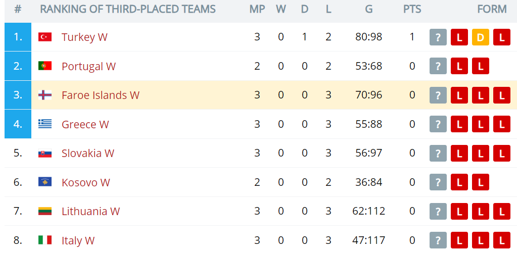Open the Lithuania W team link
This screenshot has height=253, width=517.
pos(90,211)
